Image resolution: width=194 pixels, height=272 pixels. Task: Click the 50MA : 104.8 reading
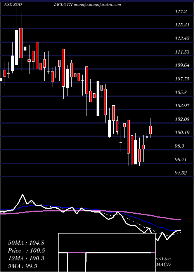coord(26,243)
